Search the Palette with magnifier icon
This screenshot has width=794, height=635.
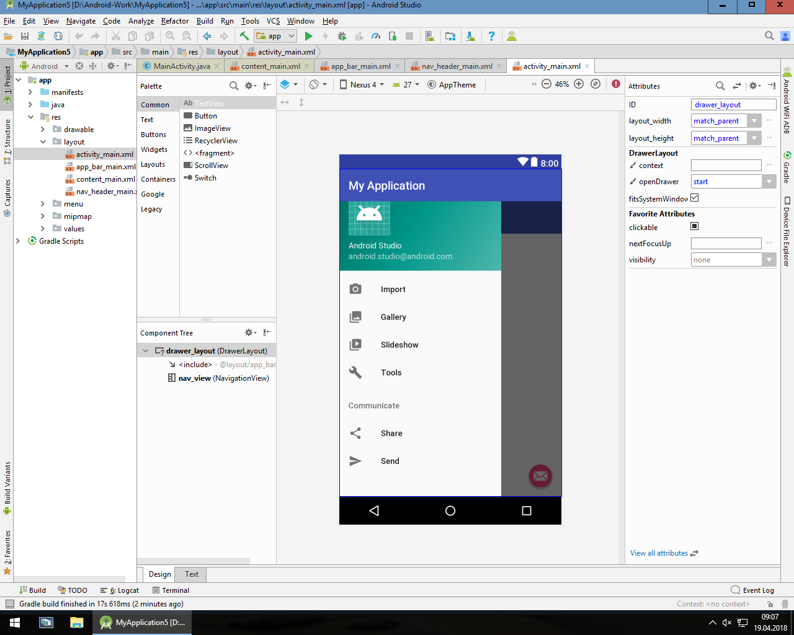[234, 86]
